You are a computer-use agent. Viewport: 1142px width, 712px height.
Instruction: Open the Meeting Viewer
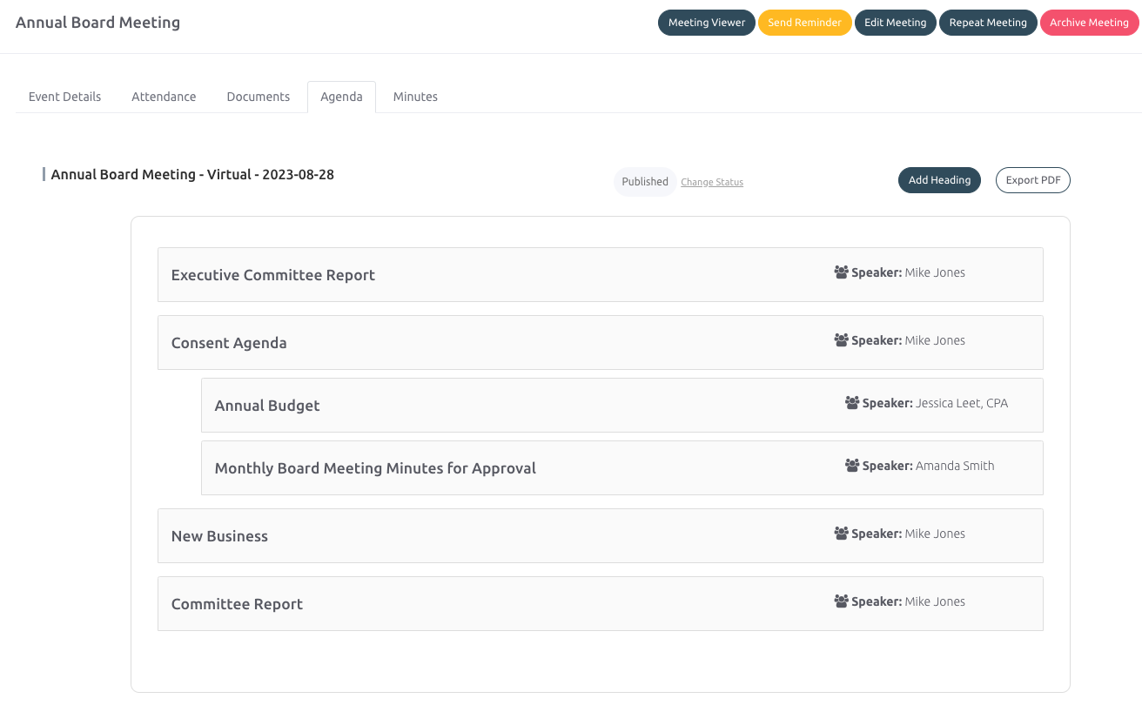click(x=706, y=23)
